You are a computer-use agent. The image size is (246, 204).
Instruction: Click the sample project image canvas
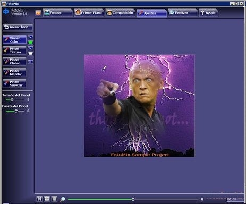click(x=139, y=106)
